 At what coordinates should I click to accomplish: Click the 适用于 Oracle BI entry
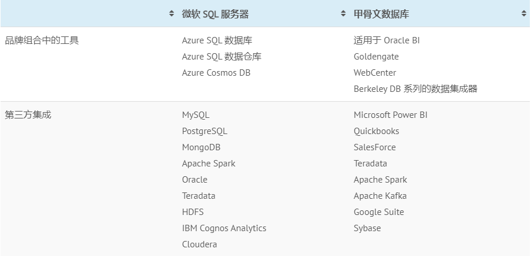click(386, 40)
